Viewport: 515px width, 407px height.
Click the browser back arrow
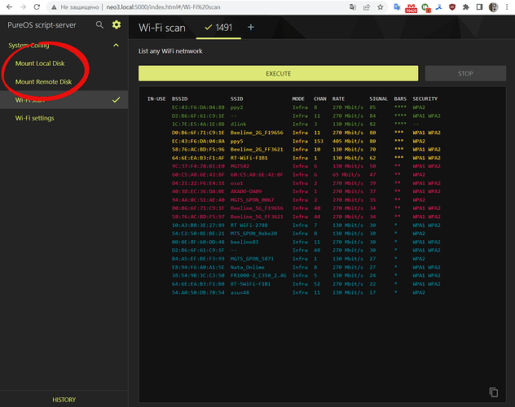click(x=9, y=7)
